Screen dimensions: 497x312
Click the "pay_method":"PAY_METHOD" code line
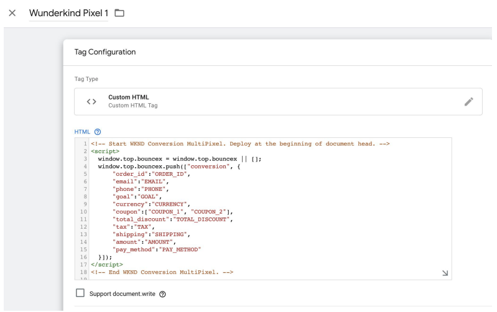click(x=157, y=250)
